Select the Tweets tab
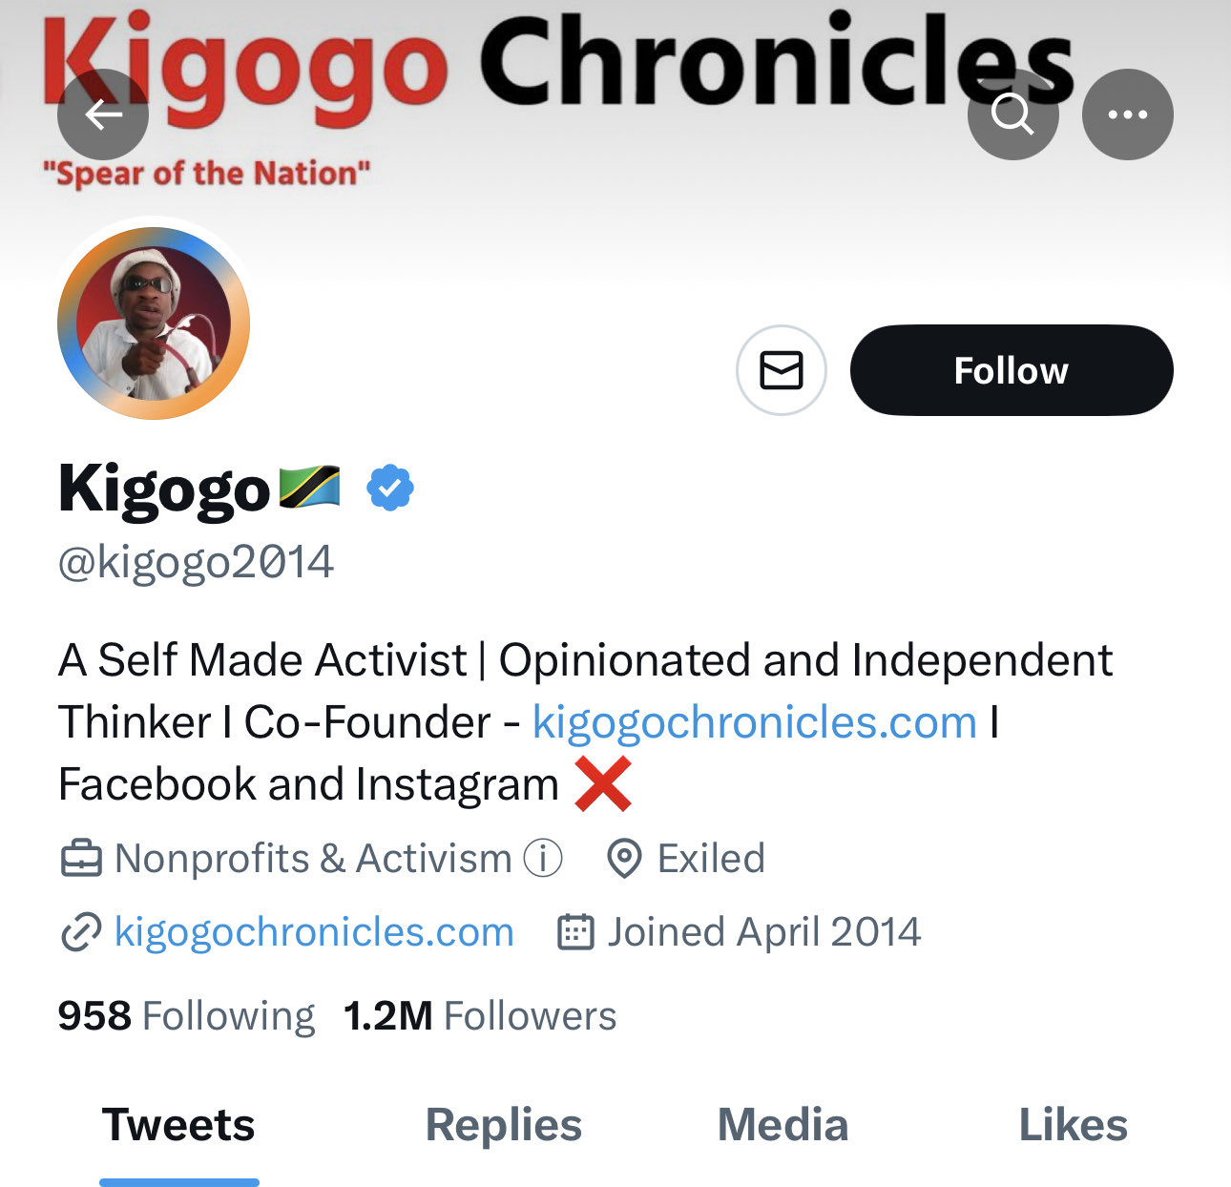 click(178, 1125)
